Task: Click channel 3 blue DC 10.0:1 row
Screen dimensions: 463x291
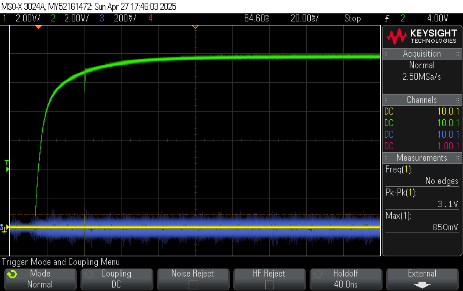Action: pos(422,135)
